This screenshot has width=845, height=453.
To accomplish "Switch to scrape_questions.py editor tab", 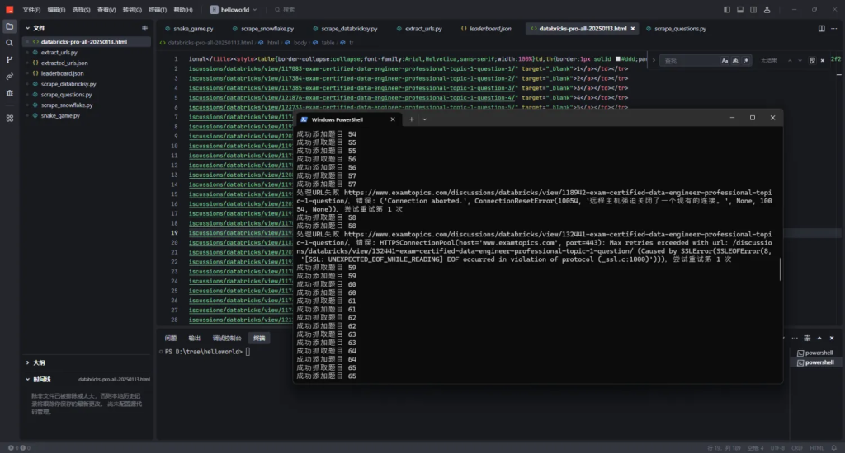I will coord(677,29).
